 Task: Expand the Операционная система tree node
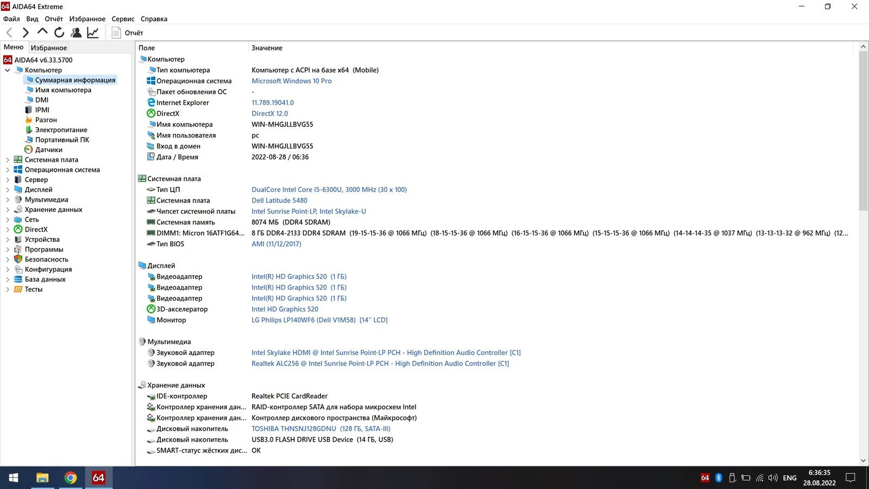coord(8,170)
